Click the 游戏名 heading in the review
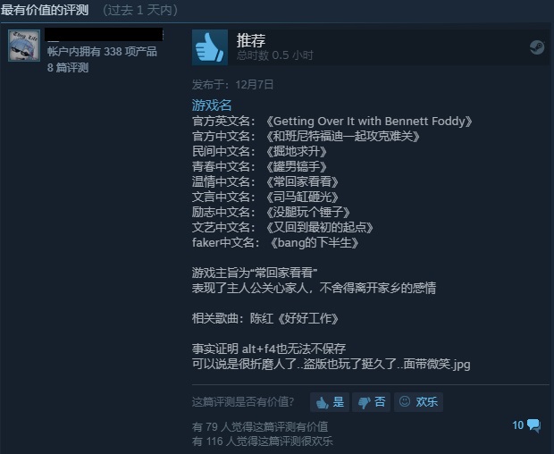 point(212,105)
